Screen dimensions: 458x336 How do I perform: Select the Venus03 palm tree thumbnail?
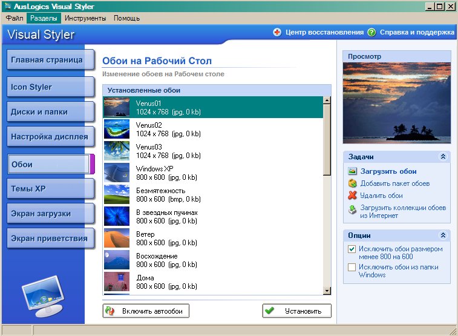tap(117, 151)
